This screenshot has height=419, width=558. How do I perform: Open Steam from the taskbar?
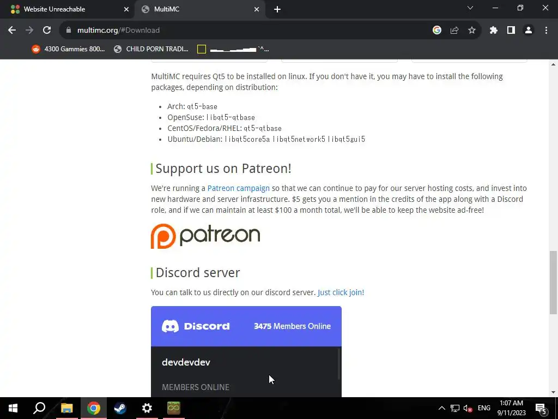(x=120, y=408)
